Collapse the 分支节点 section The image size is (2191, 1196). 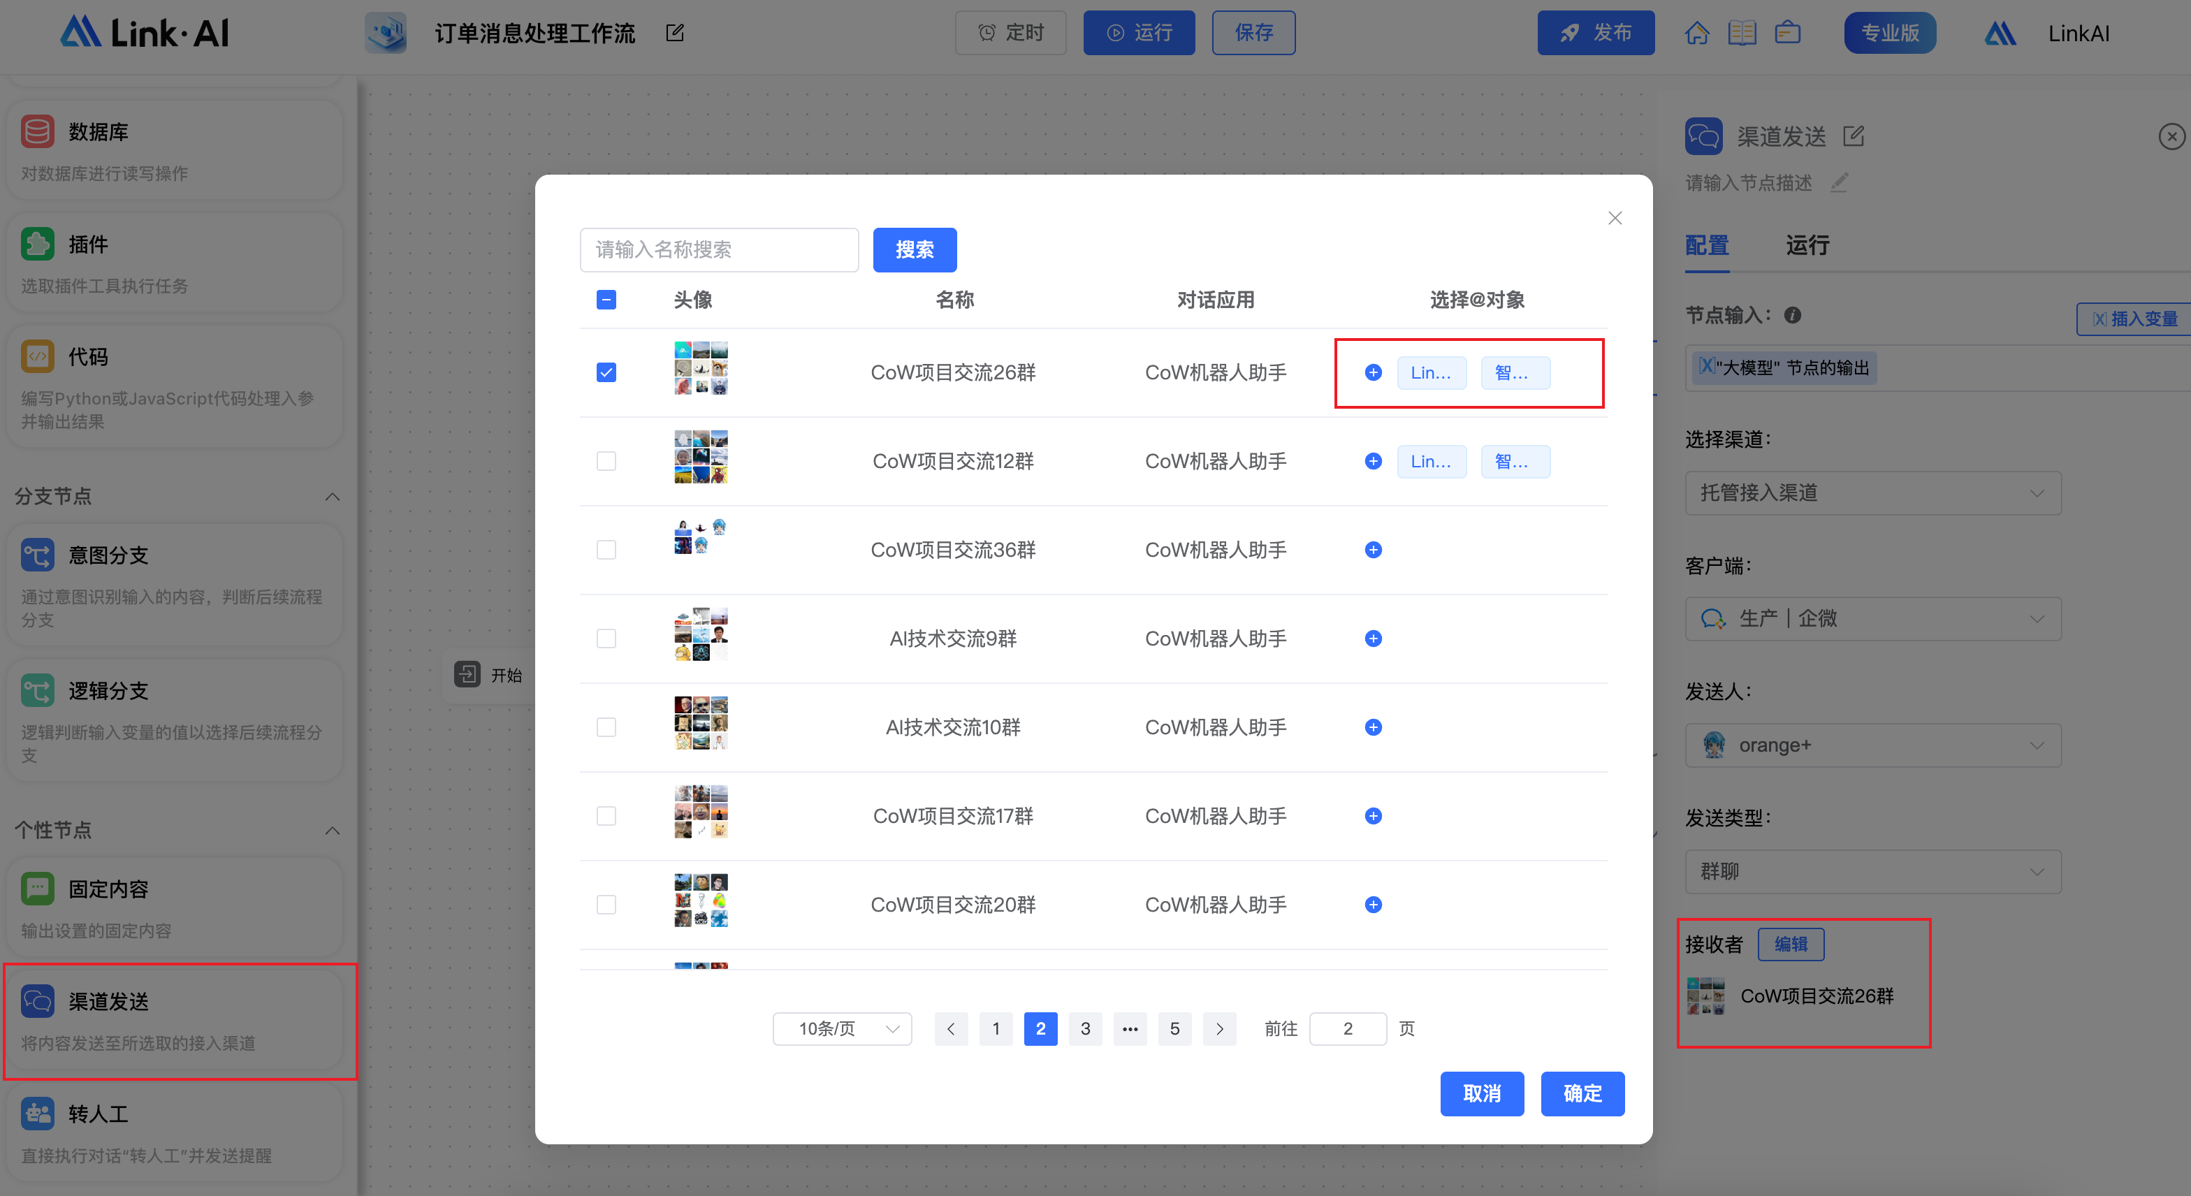(333, 496)
